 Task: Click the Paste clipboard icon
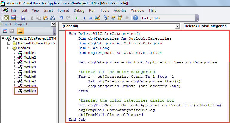coord(46,18)
